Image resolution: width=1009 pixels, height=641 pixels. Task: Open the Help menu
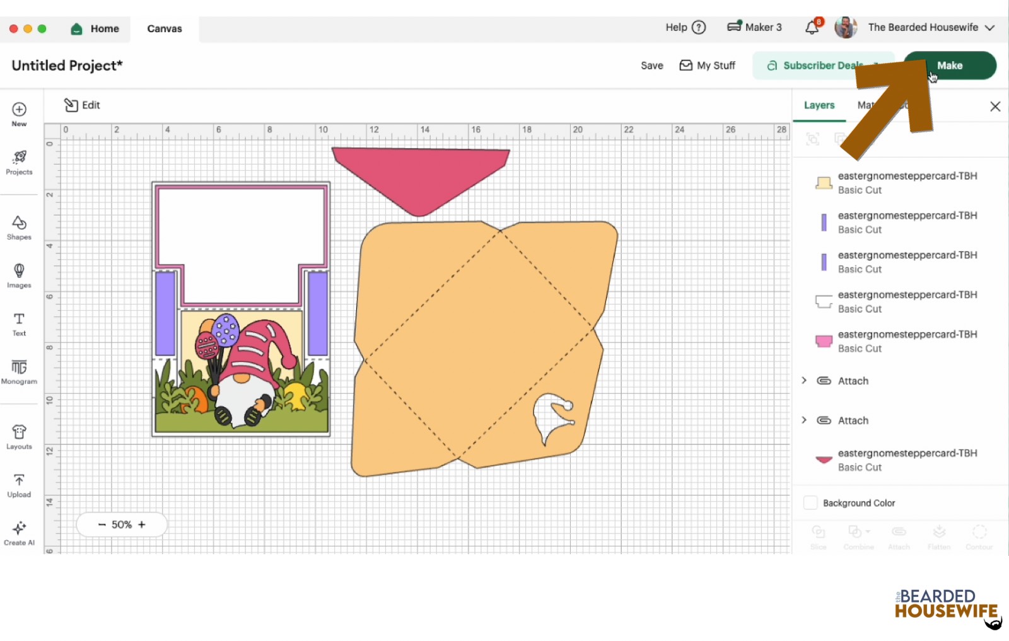685,27
